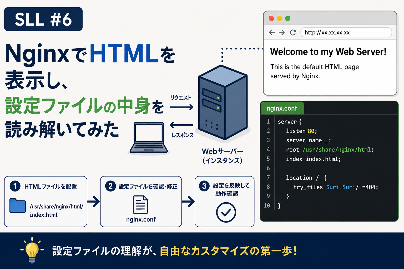This screenshot has height=269, width=404.
Task: Click the blue folder icon
Action: click(18, 205)
